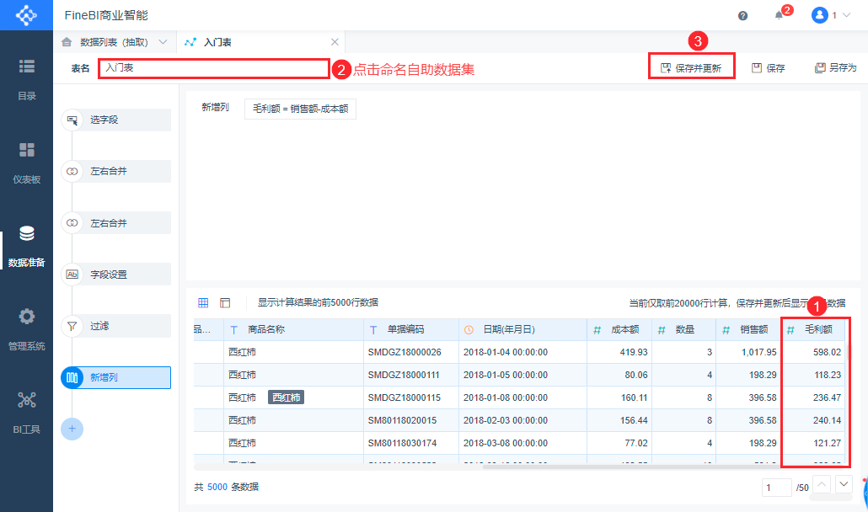Click the 保存 button
Image resolution: width=868 pixels, height=512 pixels.
(769, 68)
